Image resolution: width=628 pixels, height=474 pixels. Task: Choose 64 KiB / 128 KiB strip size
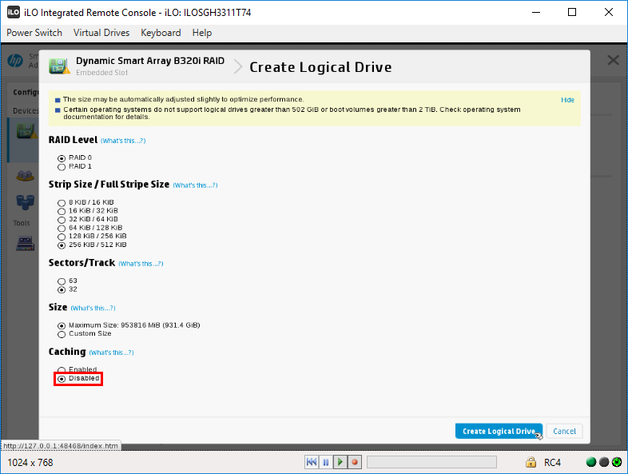click(62, 228)
